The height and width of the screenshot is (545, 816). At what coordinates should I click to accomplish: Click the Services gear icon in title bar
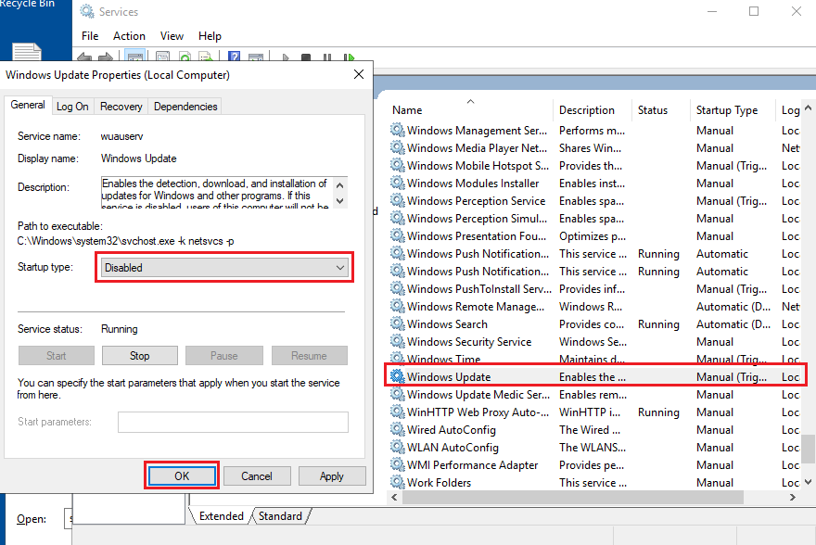(x=87, y=11)
